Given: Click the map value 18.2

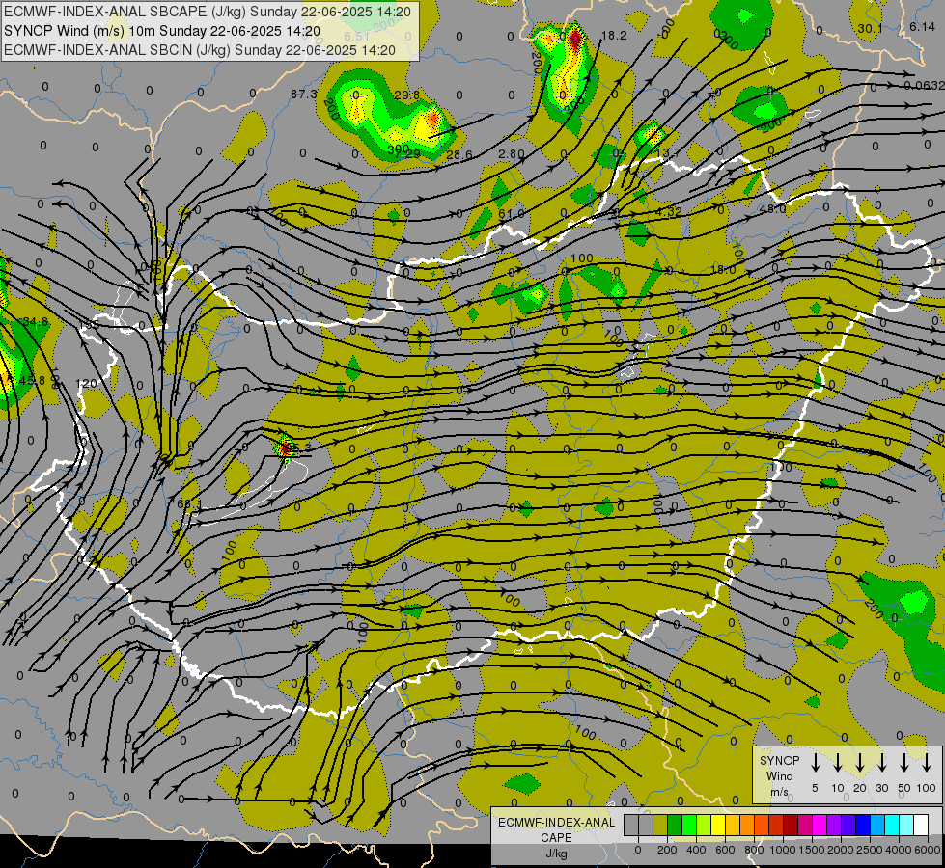Looking at the screenshot, I should (x=614, y=36).
